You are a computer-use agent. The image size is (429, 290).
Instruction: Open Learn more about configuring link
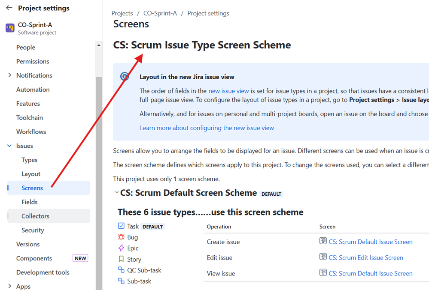pyautogui.click(x=207, y=128)
